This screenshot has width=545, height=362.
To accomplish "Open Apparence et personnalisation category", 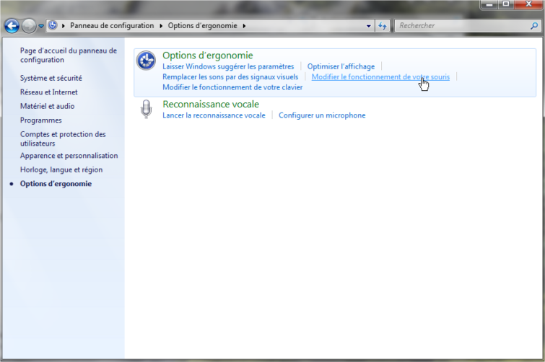I will click(x=69, y=156).
